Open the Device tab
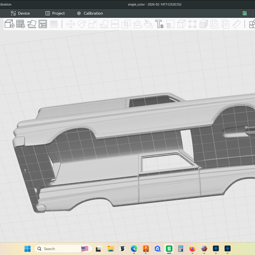 pos(20,13)
